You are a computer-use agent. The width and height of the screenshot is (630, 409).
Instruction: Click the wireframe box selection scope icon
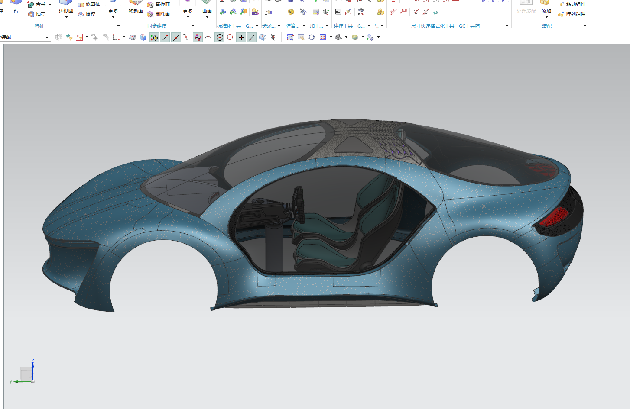(133, 37)
